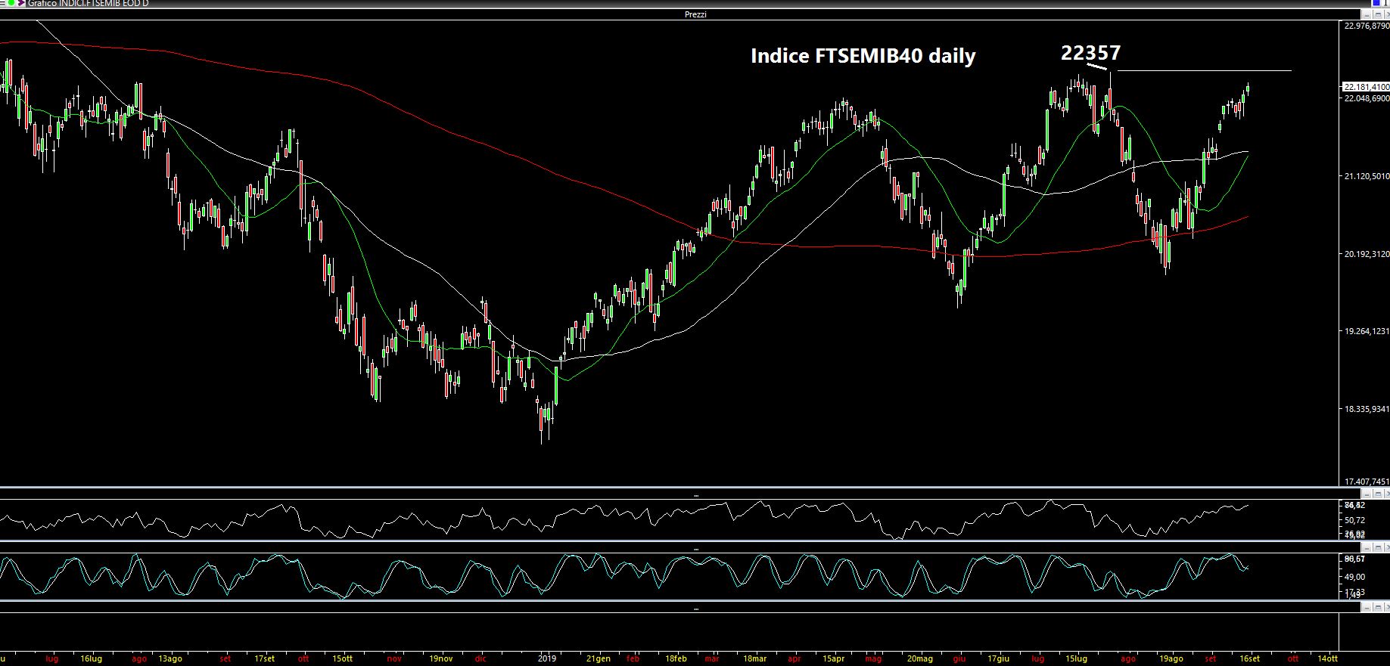Click the 'giu' month label on time axis
Screen dimensions: 1390x666
pyautogui.click(x=959, y=658)
